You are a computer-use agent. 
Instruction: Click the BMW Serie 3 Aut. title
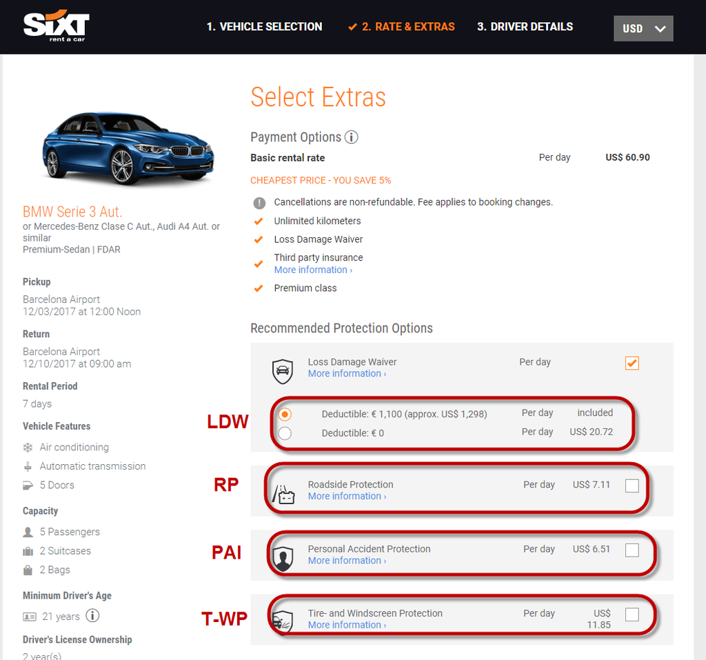tap(72, 212)
